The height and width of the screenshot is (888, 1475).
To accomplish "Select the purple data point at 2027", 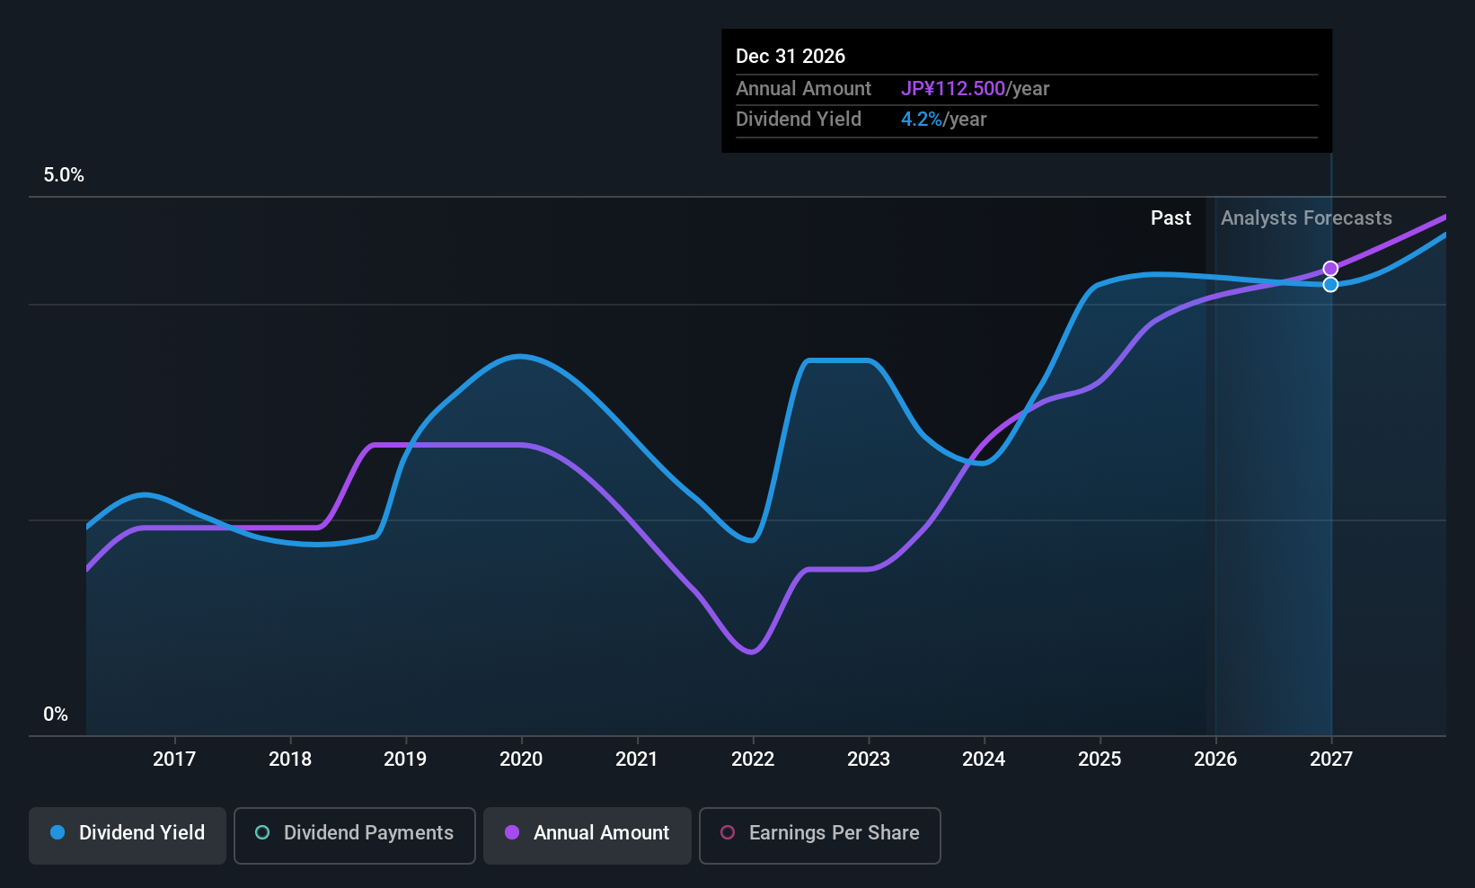I will click(x=1330, y=269).
